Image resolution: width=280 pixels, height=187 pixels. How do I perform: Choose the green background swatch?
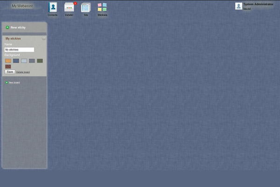click(40, 61)
